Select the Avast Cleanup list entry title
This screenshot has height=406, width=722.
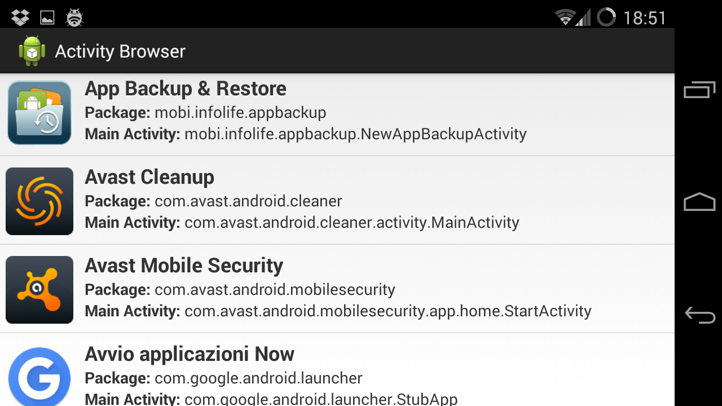(x=149, y=177)
